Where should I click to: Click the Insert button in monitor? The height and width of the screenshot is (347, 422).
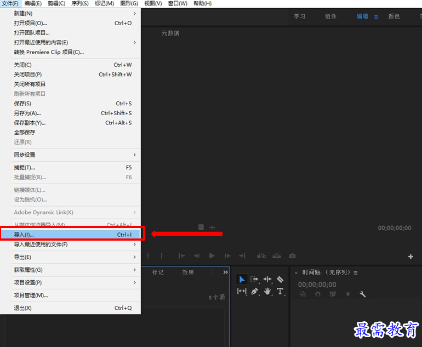(261, 256)
